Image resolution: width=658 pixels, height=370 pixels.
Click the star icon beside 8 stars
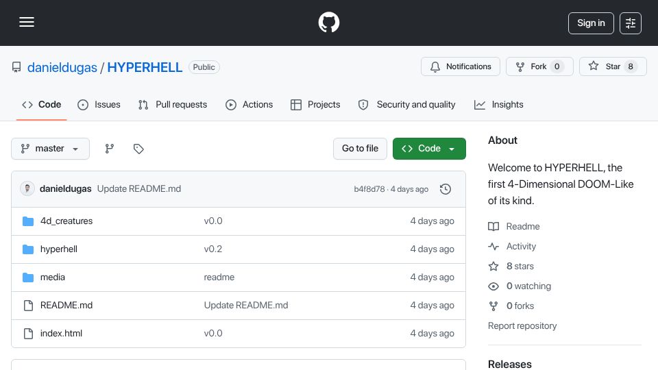pos(493,266)
